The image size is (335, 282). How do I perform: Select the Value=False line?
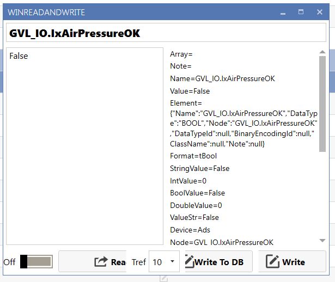click(x=190, y=91)
